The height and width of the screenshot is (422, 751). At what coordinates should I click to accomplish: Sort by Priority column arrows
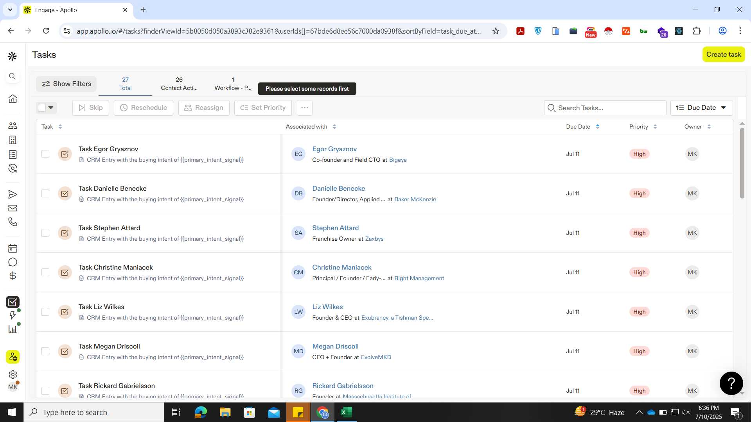(655, 127)
